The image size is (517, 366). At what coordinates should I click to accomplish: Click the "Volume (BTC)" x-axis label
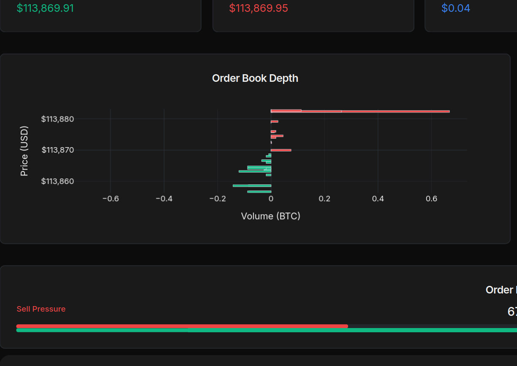[x=270, y=216]
